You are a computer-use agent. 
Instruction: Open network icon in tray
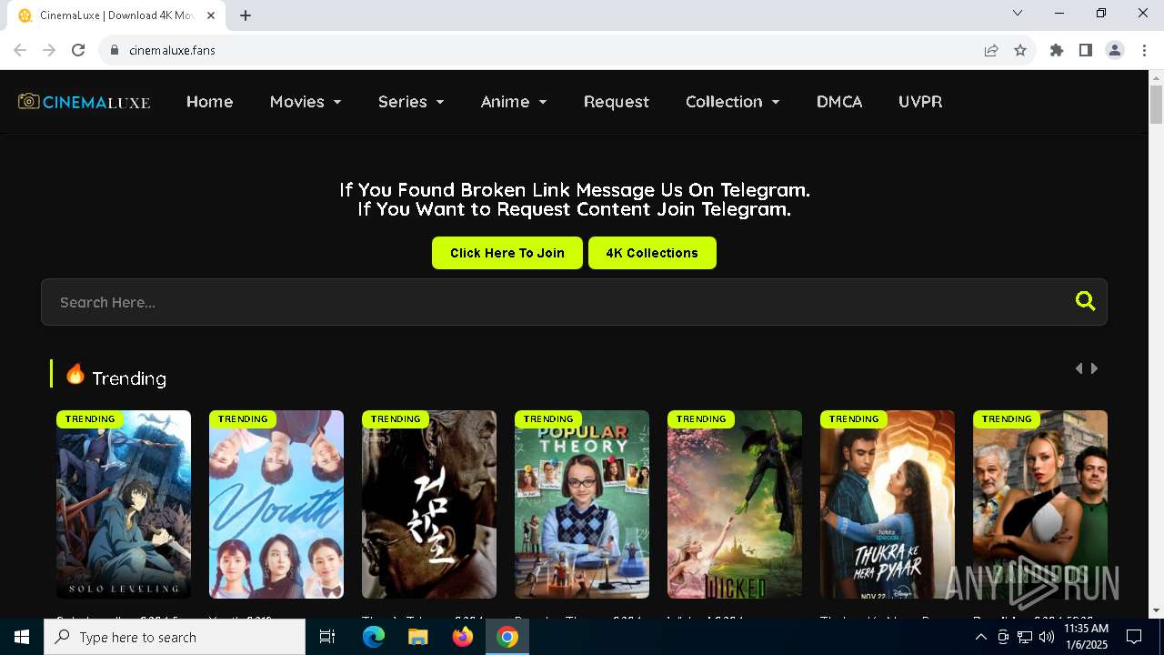pos(1025,637)
